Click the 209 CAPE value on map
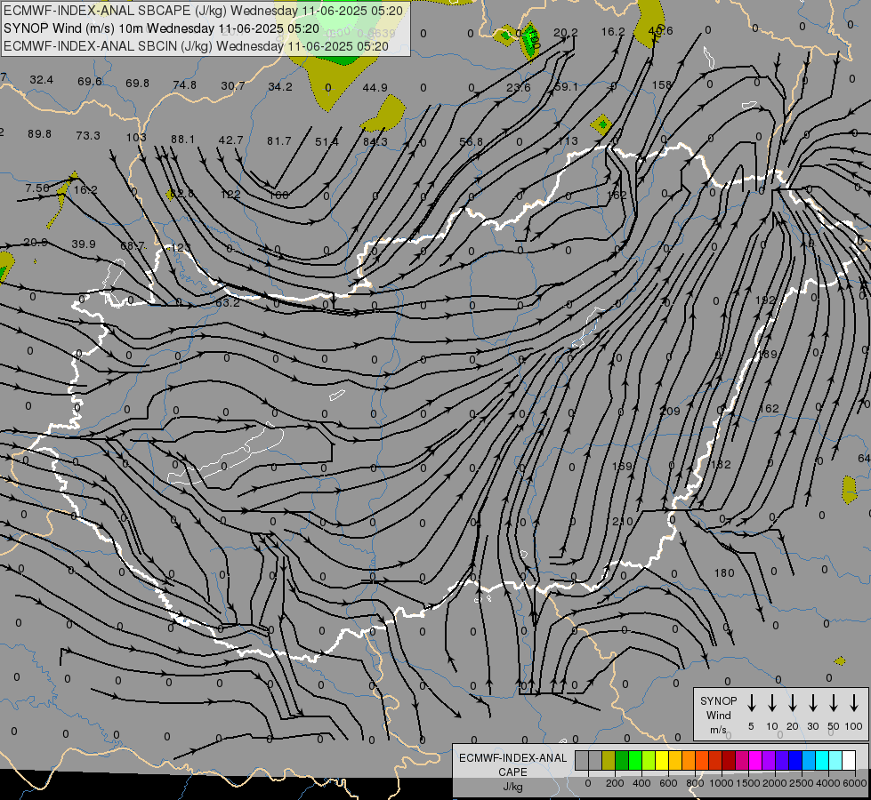This screenshot has width=871, height=800. point(670,412)
